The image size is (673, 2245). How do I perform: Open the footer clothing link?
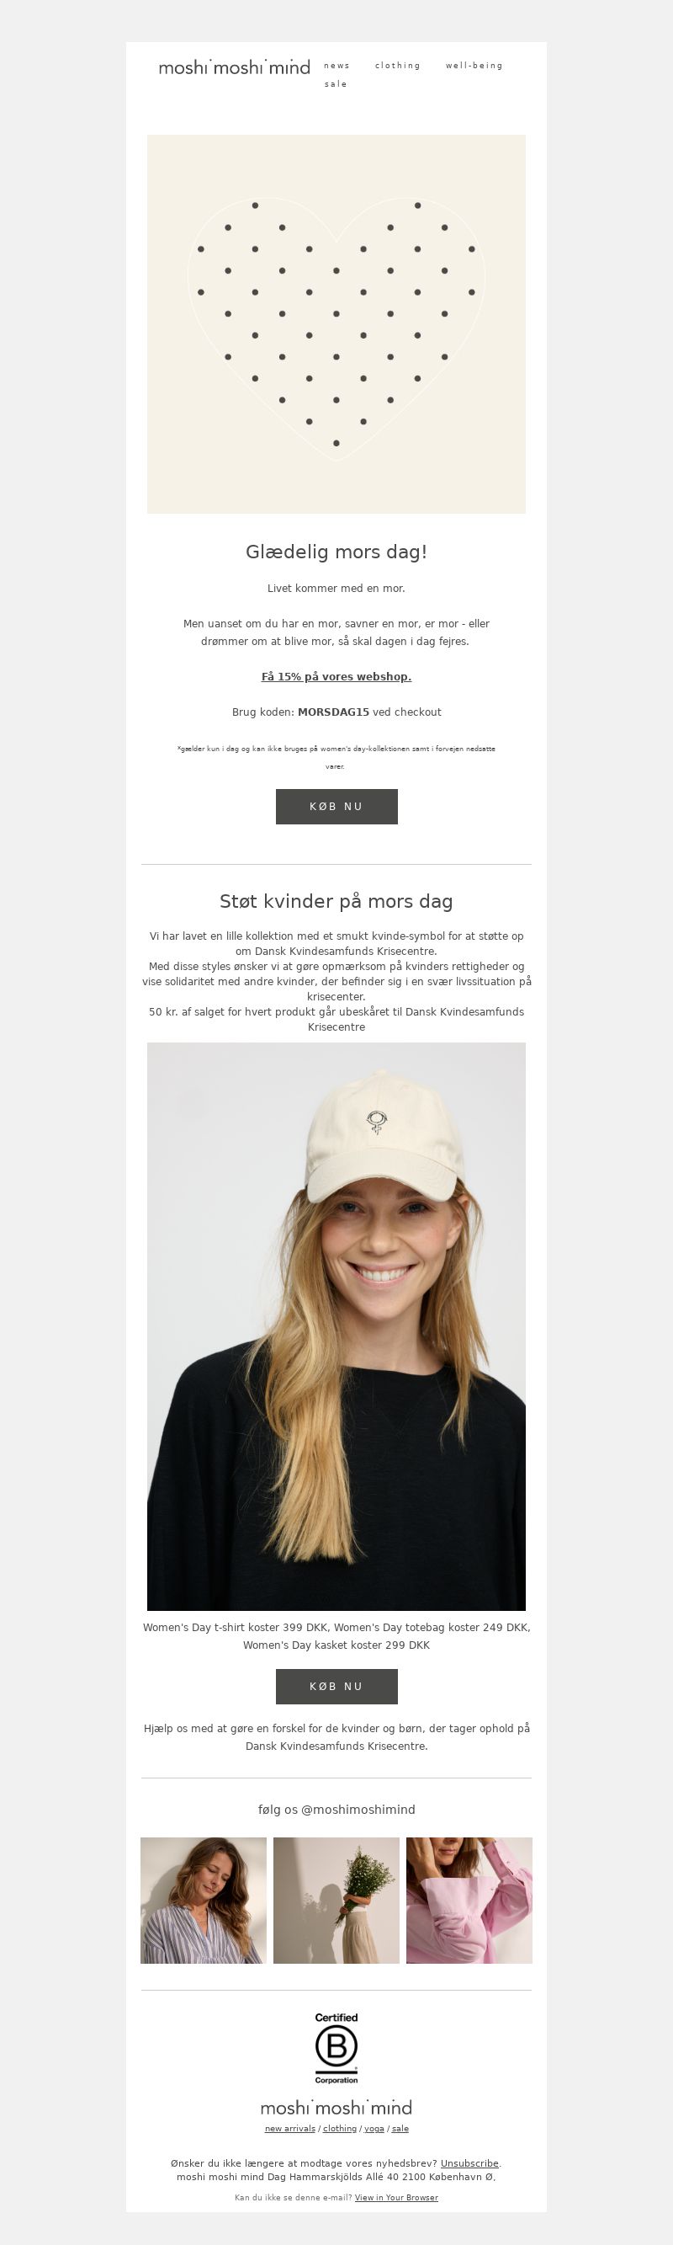pyautogui.click(x=340, y=2127)
